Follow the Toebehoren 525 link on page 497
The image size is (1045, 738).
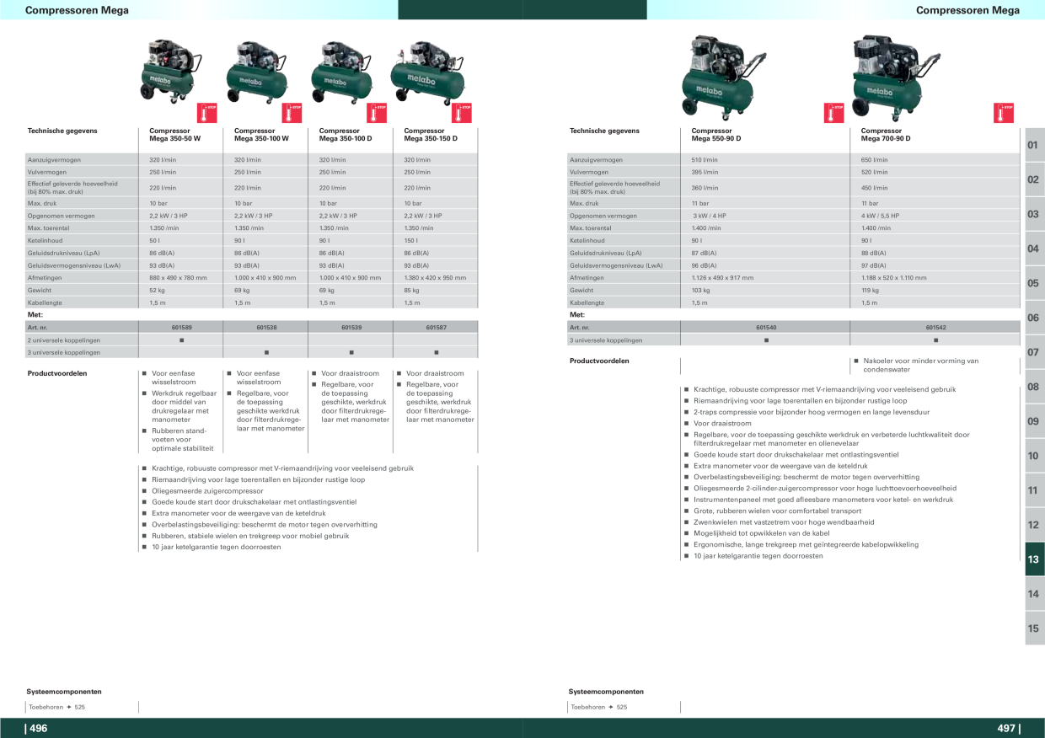click(x=599, y=707)
